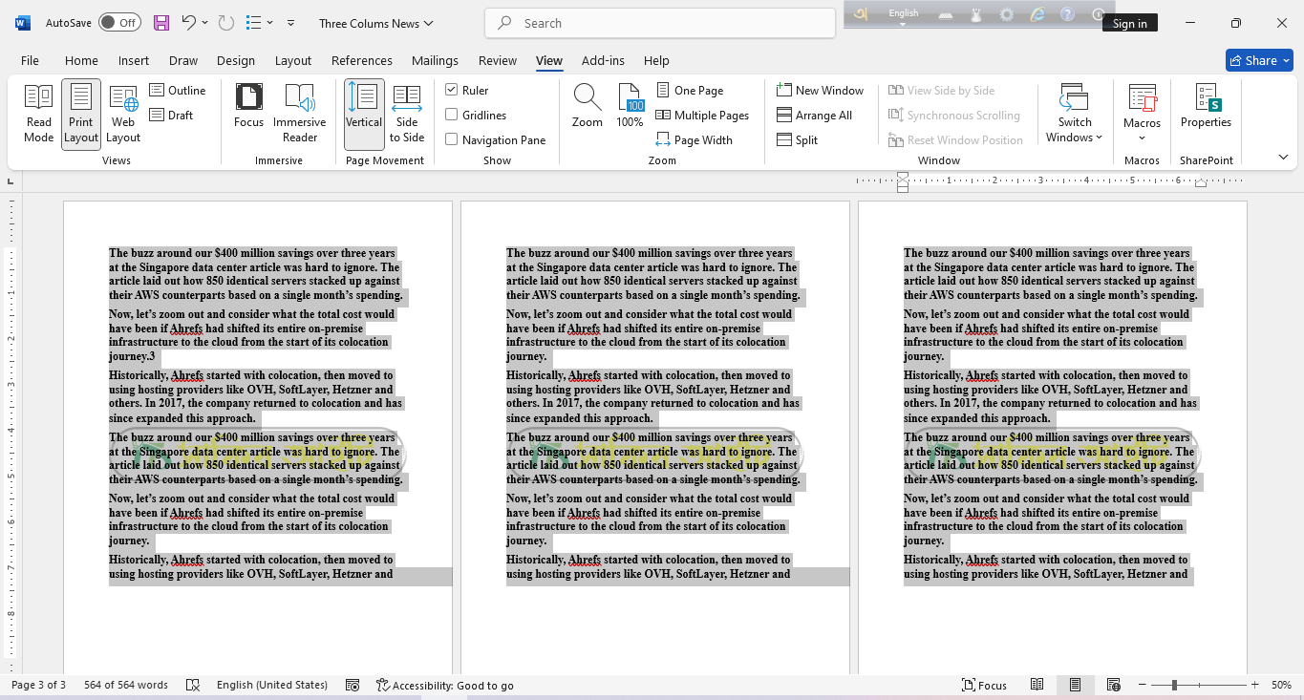1304x700 pixels.
Task: Open Immersive Reader
Action: 300,113
